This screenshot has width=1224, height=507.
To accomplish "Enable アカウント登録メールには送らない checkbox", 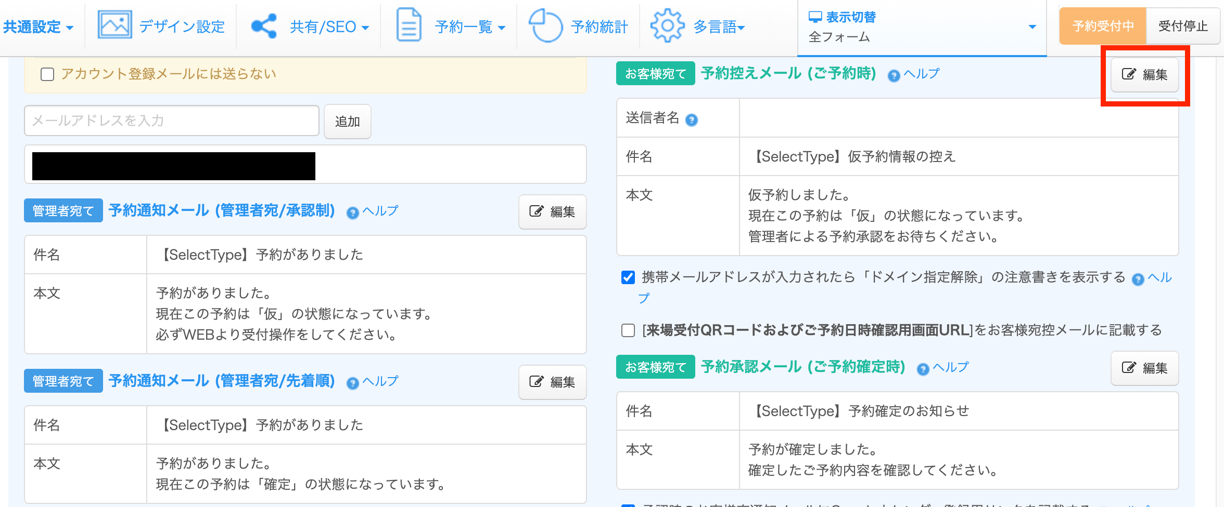I will point(47,74).
